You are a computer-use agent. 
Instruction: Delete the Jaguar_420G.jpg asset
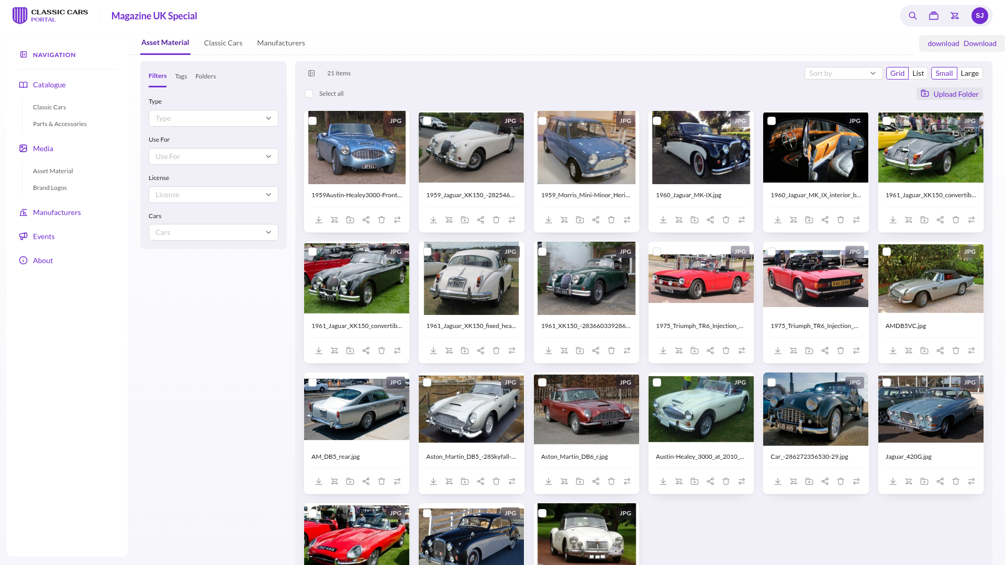point(956,481)
